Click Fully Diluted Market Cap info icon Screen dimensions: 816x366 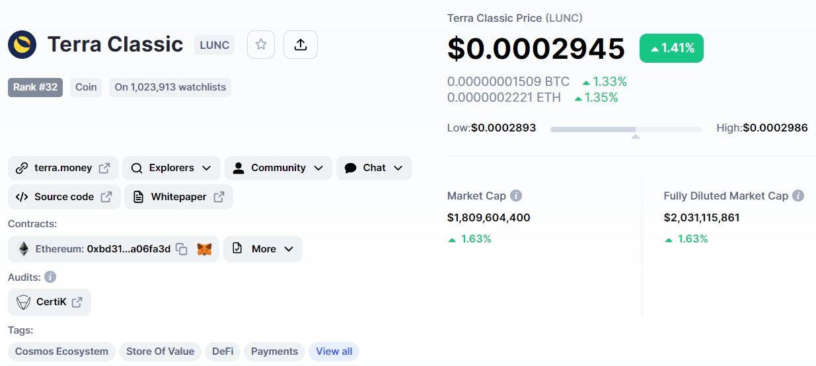(798, 196)
